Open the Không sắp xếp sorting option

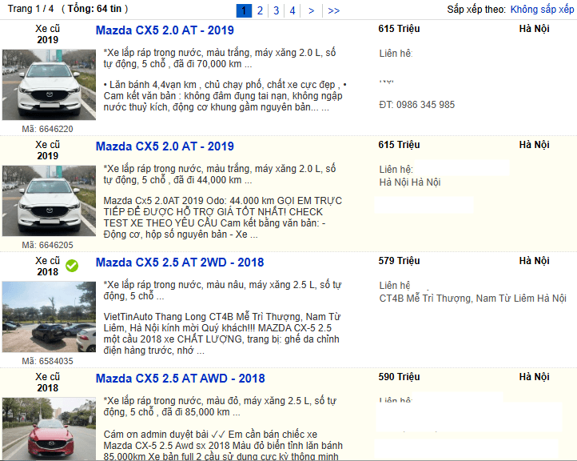tap(542, 10)
